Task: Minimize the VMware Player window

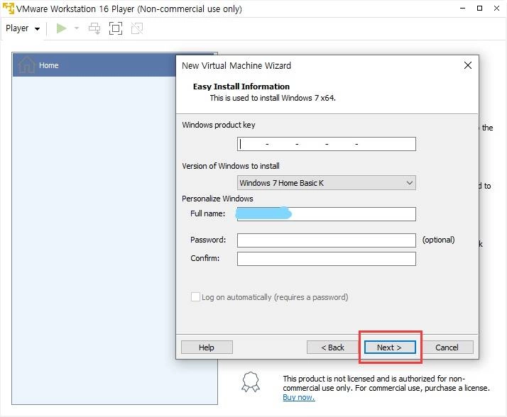Action: pyautogui.click(x=463, y=9)
